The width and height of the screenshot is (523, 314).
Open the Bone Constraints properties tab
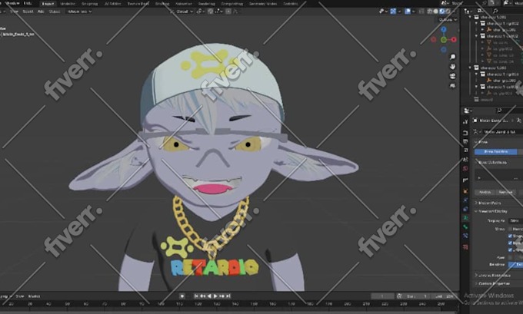[465, 236]
